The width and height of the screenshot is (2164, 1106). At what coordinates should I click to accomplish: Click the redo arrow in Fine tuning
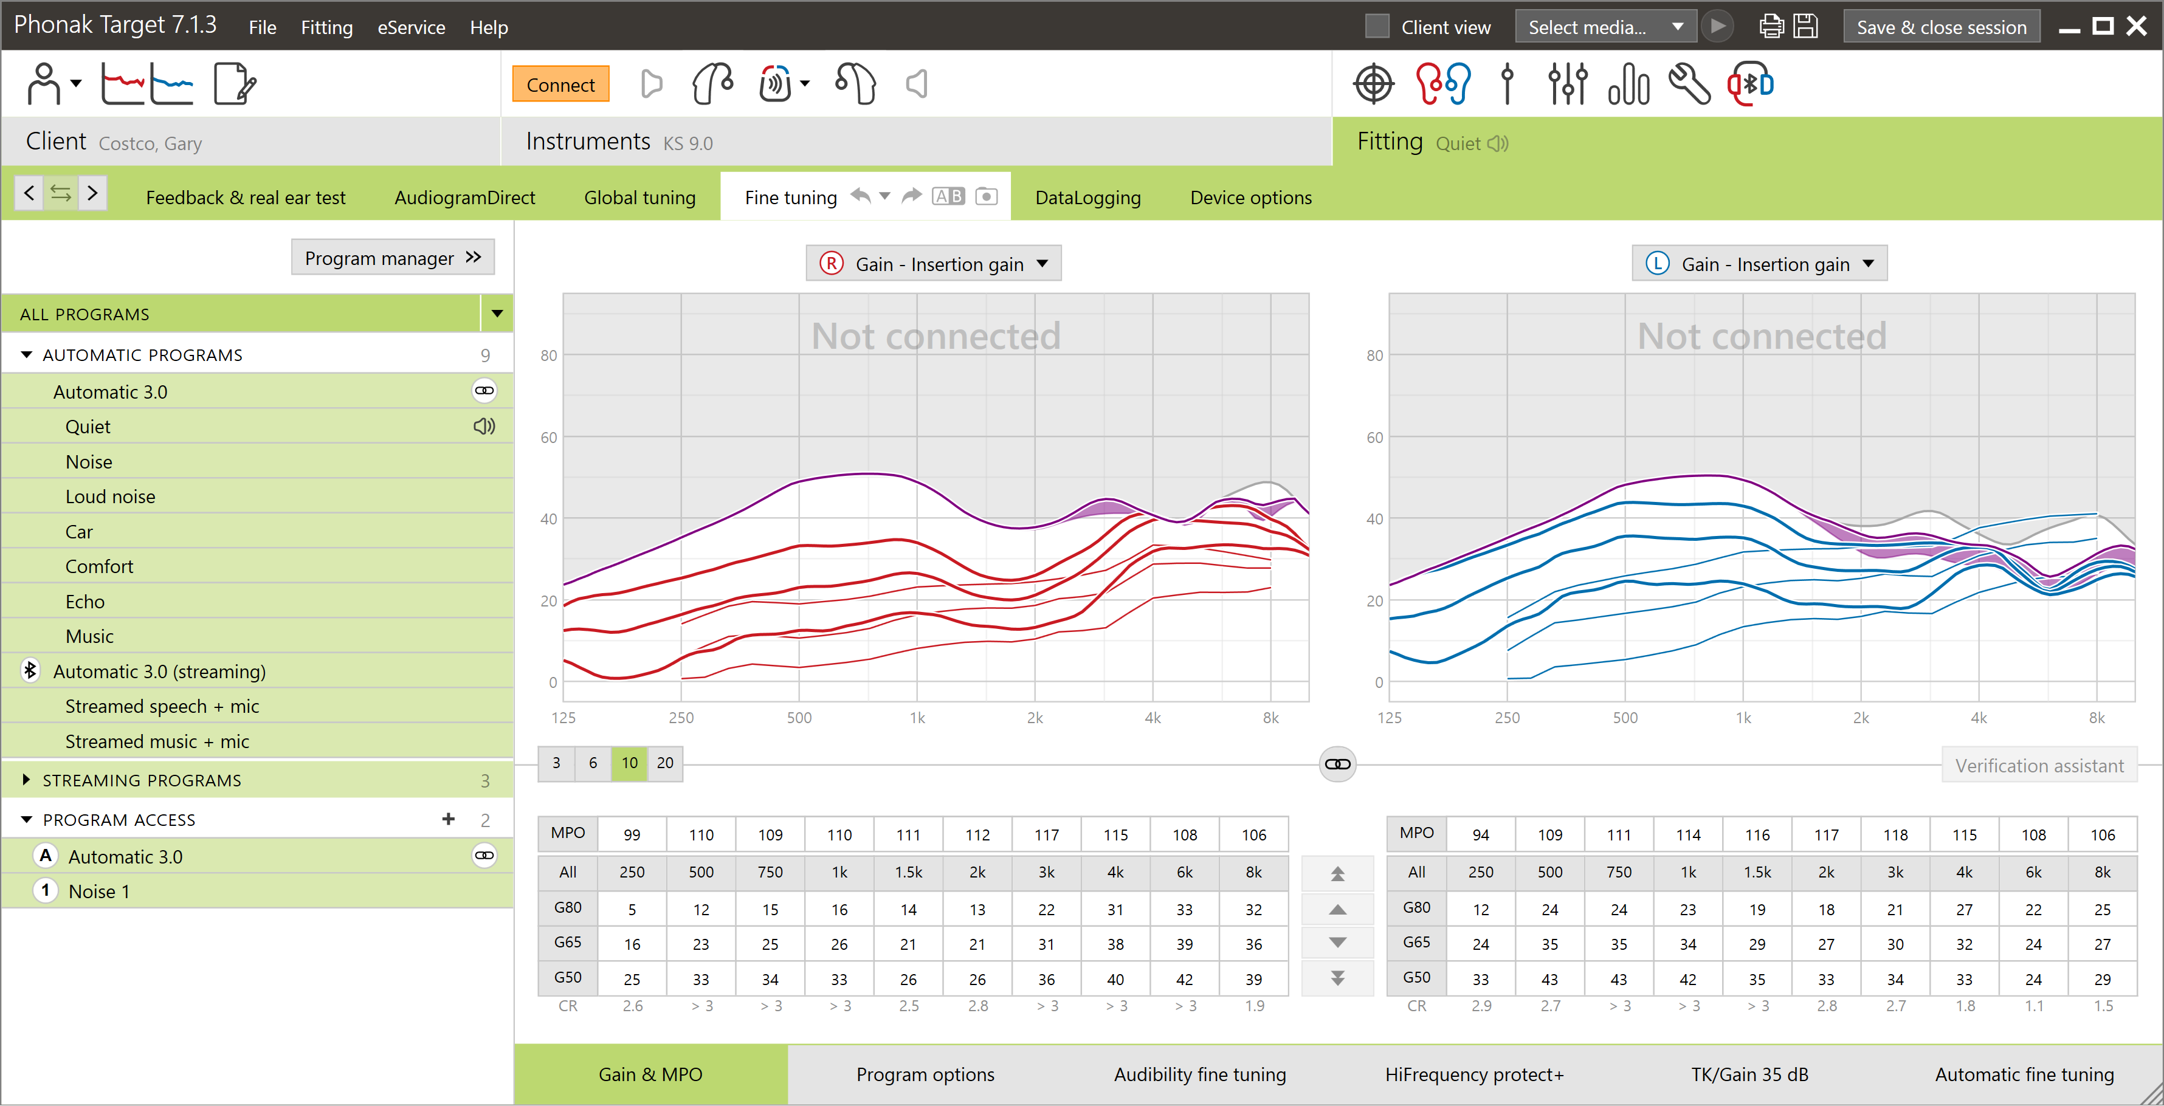(911, 196)
